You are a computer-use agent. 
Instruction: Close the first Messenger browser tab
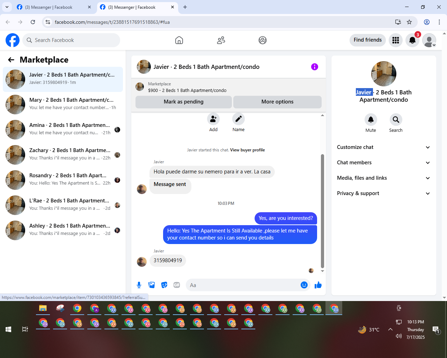coord(89,7)
